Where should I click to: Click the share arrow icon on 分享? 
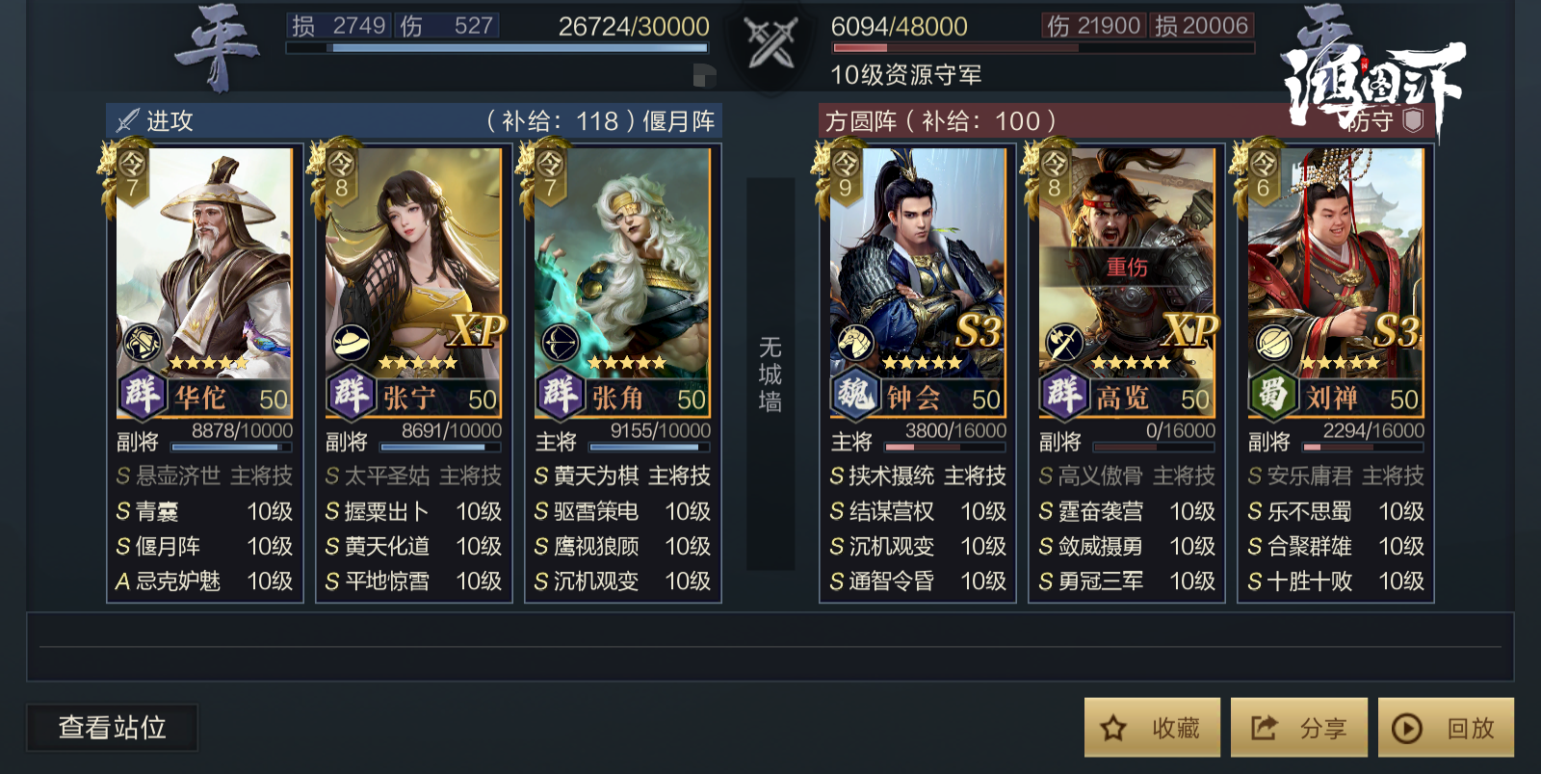(1264, 728)
